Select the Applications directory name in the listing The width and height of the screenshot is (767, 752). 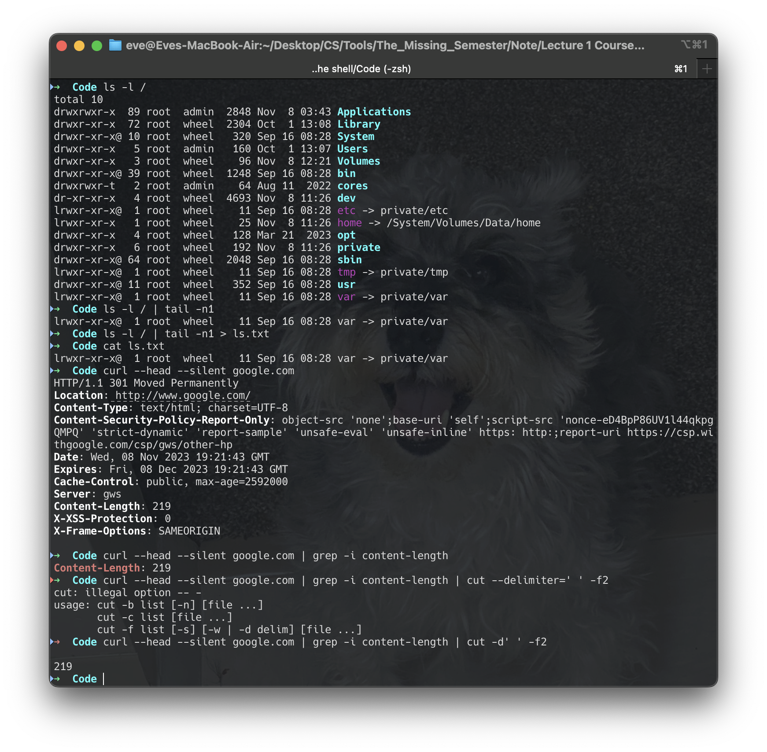(x=374, y=112)
